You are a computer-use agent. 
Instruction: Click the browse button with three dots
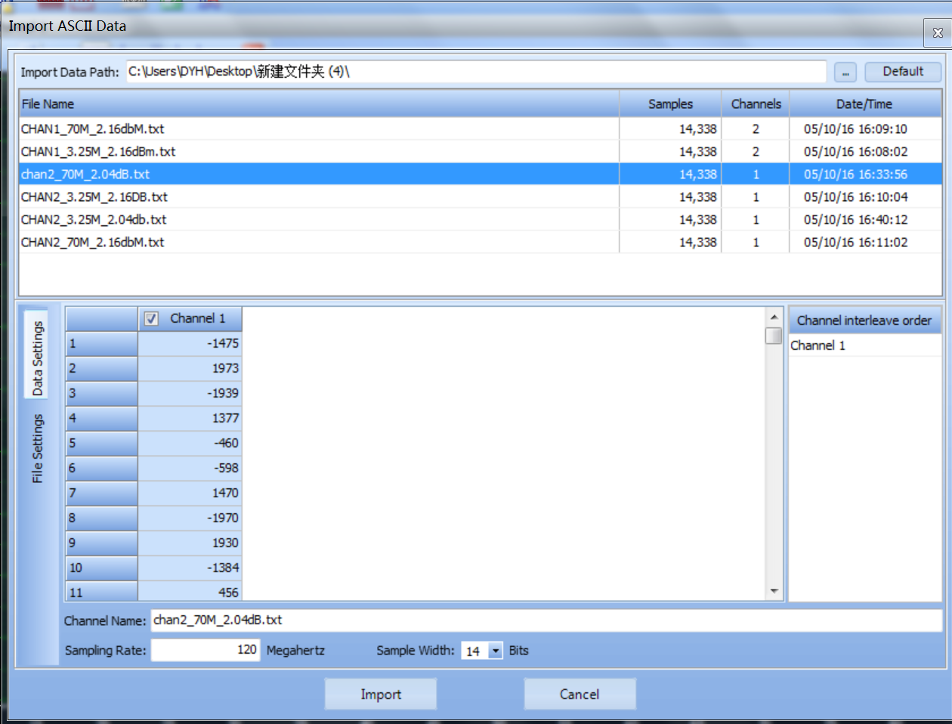(x=845, y=73)
